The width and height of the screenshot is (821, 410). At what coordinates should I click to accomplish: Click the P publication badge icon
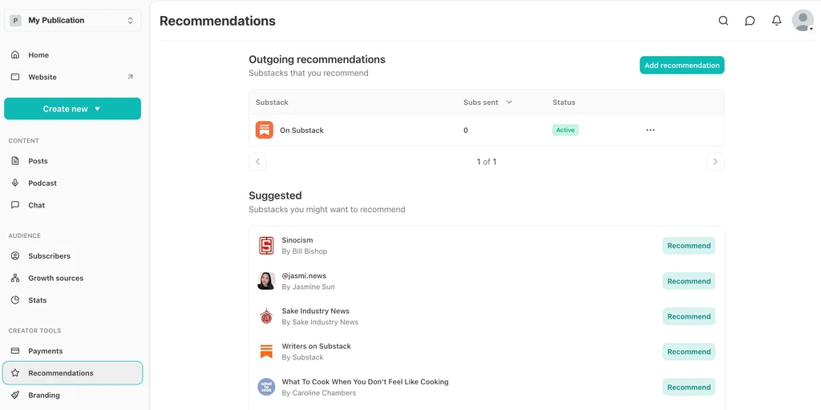click(16, 20)
